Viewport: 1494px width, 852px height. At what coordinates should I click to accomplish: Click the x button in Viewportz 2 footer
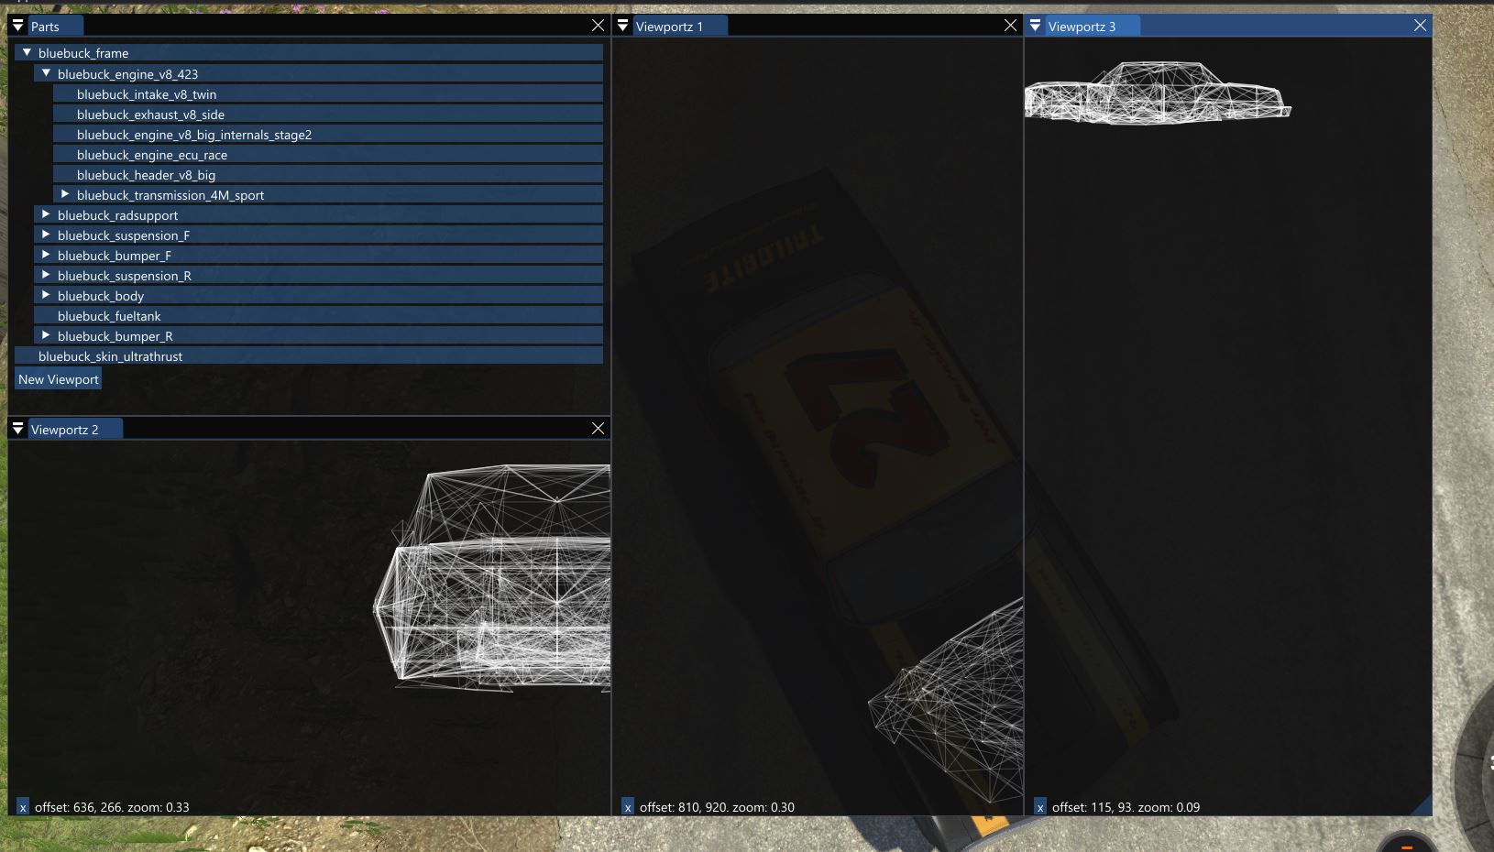click(23, 807)
